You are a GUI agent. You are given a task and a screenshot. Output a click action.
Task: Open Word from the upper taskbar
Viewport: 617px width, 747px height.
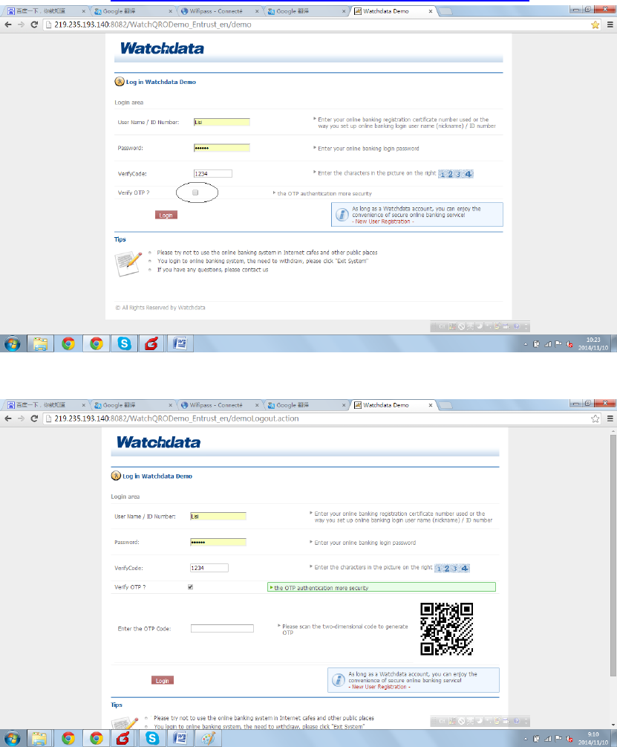click(x=180, y=343)
